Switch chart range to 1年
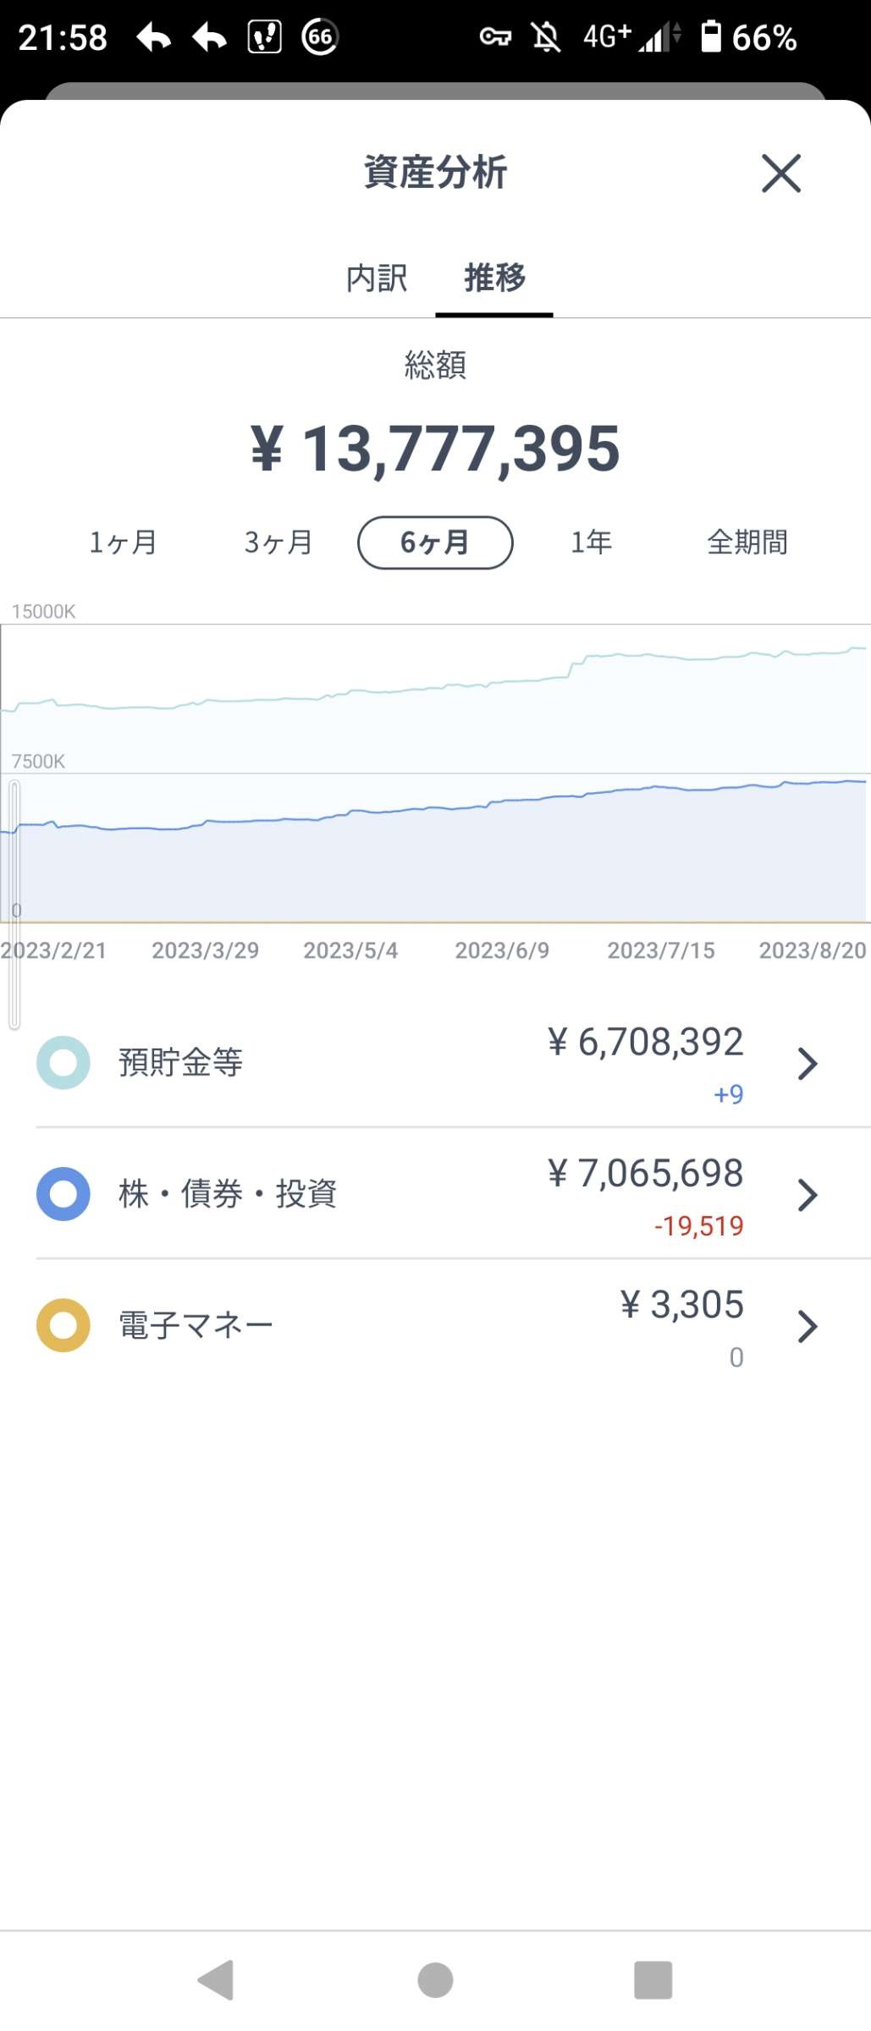 (x=591, y=542)
